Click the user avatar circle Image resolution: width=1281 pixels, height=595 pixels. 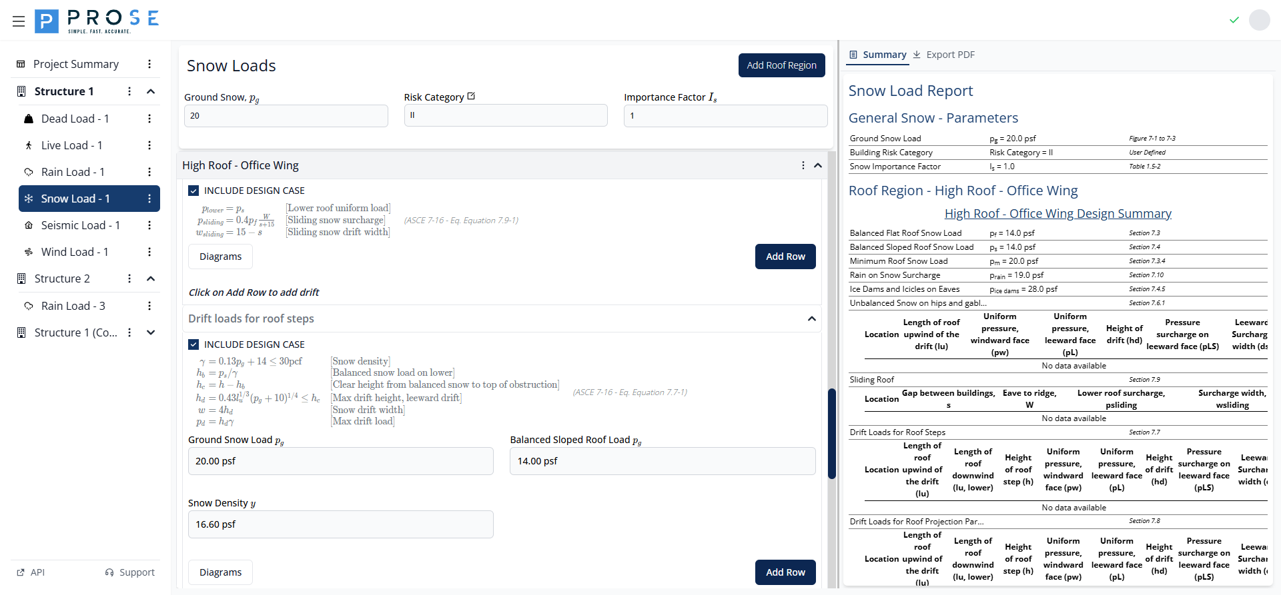pos(1259,20)
